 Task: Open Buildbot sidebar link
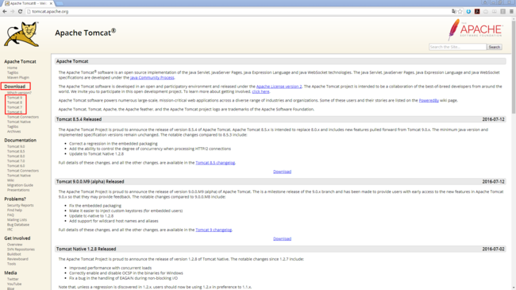14,254
